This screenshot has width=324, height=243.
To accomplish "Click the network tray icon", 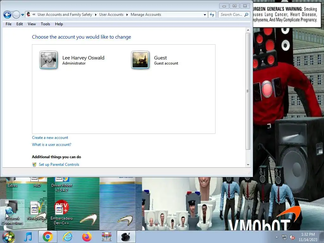I will (284, 237).
